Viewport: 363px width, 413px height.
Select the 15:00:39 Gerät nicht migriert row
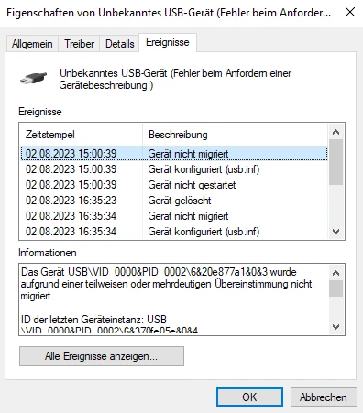[x=174, y=154]
